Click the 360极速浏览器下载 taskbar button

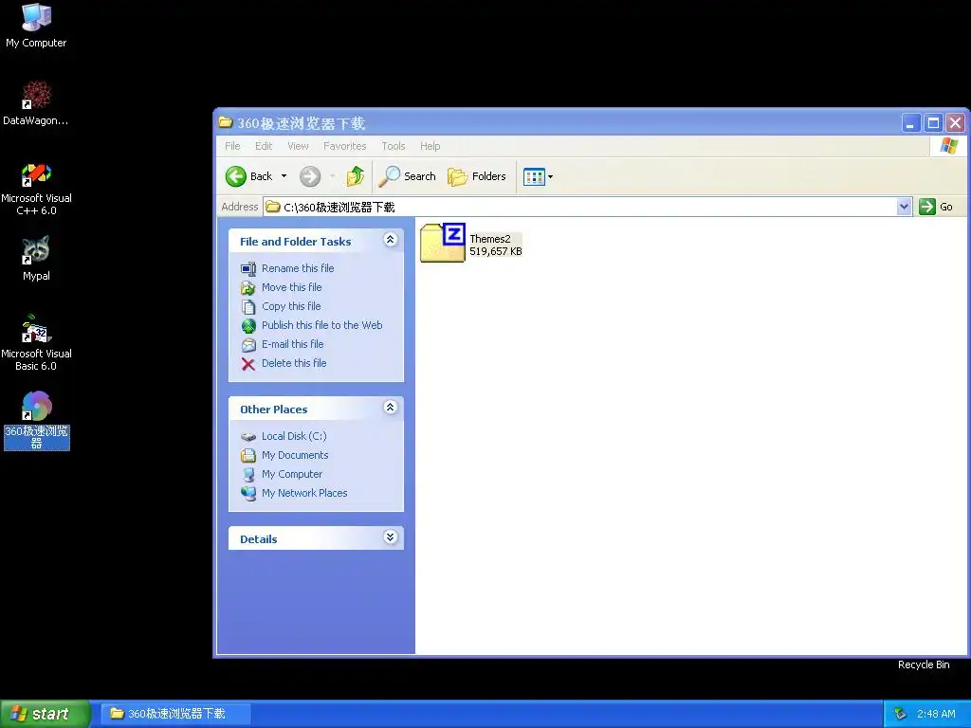tap(175, 714)
